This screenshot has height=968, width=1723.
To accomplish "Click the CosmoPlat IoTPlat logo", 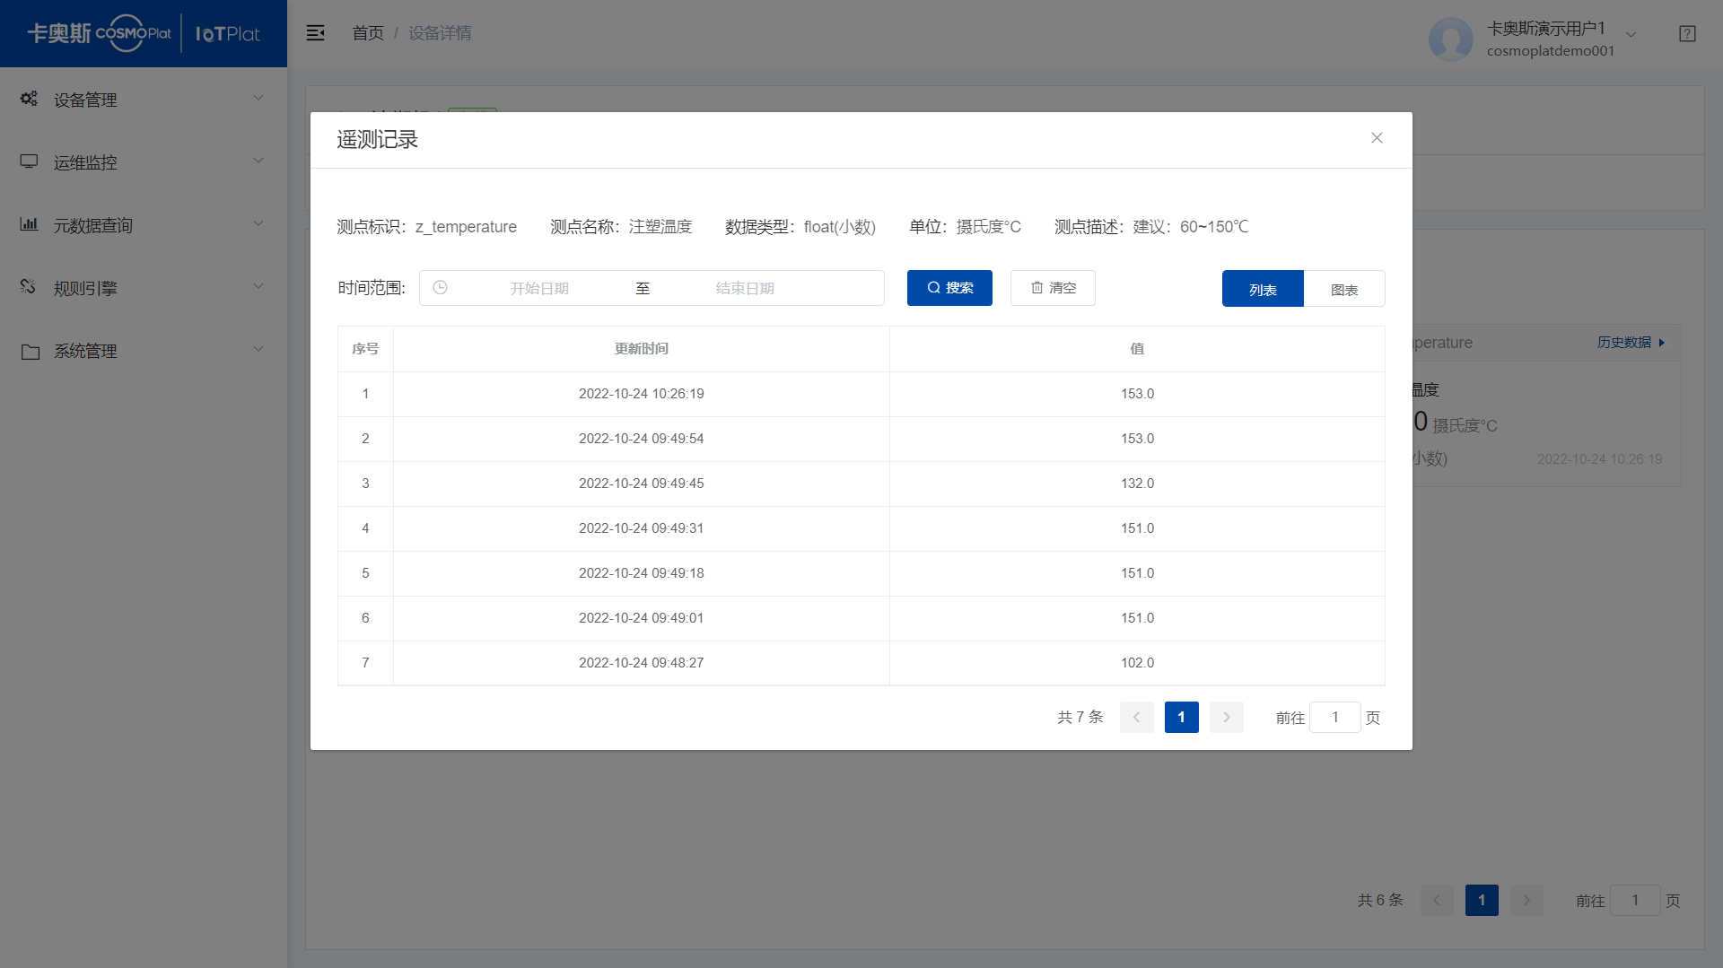I will [x=144, y=33].
